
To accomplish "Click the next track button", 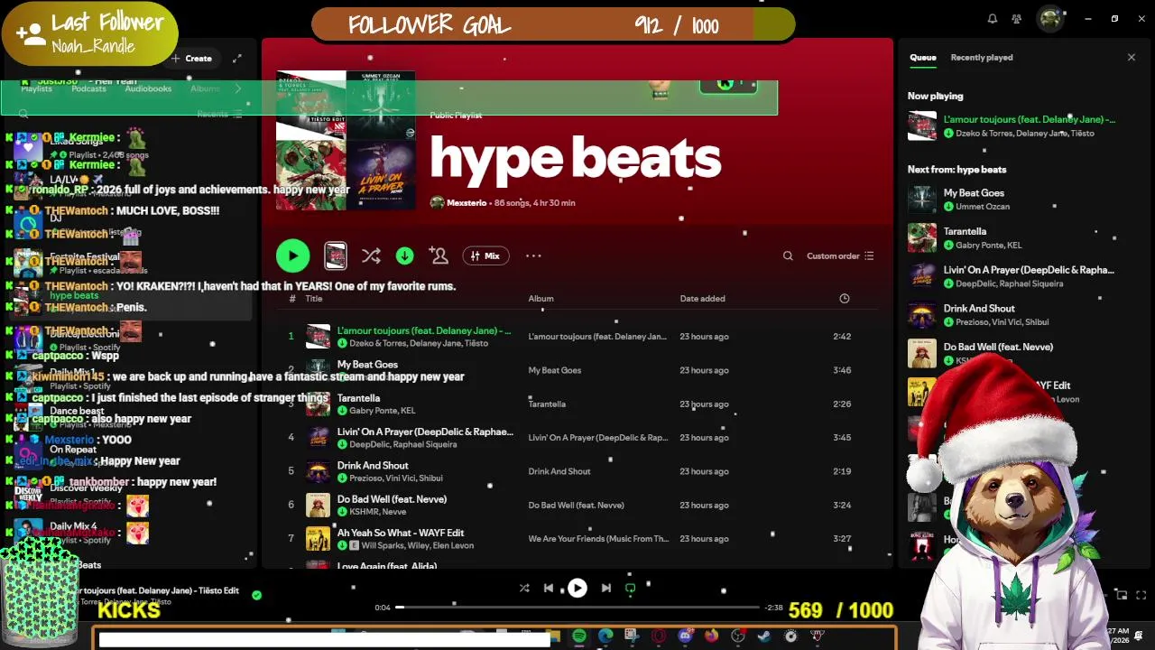I will (x=606, y=588).
